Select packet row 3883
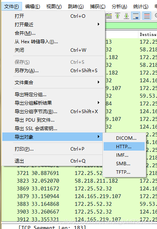Screen dimensions: 157x229 coord(79,204)
